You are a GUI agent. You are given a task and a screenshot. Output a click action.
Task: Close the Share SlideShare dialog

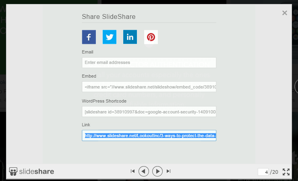pos(284,13)
